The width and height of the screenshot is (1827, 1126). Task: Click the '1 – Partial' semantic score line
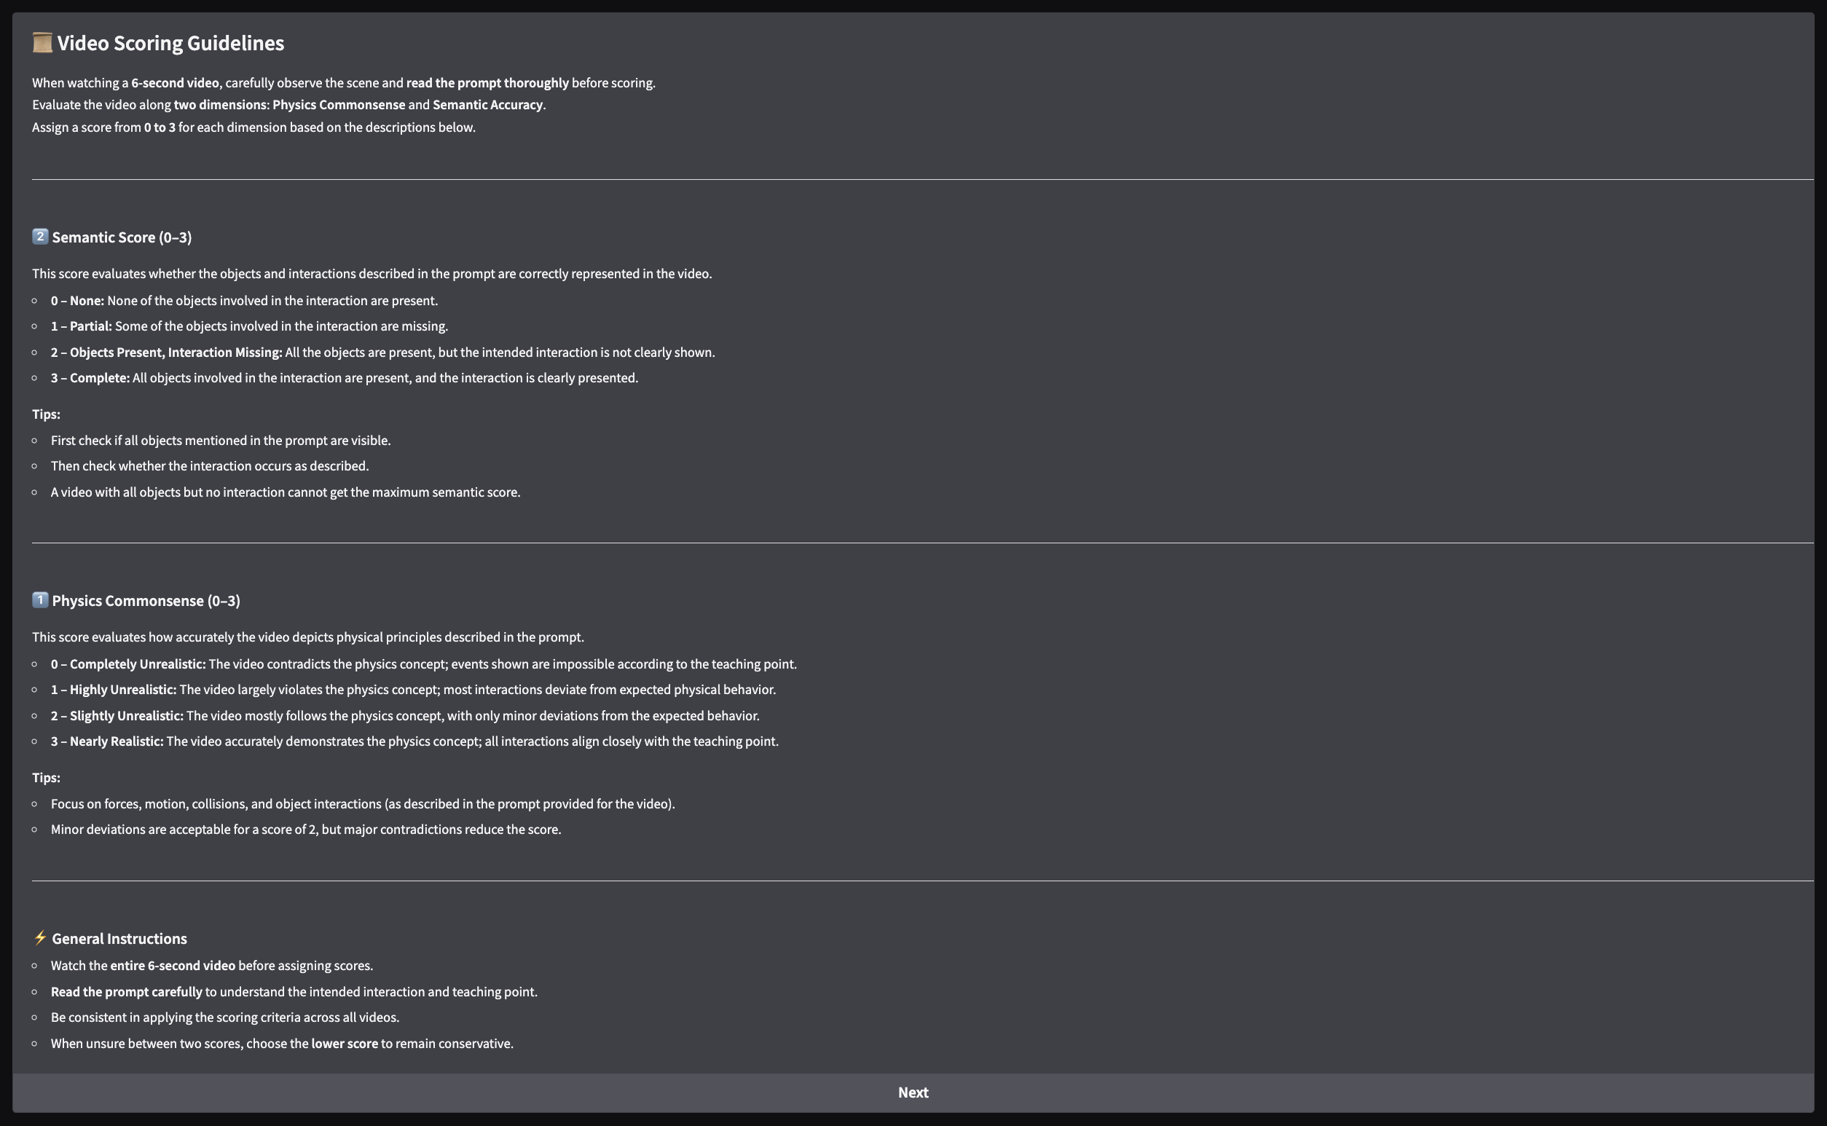(250, 326)
